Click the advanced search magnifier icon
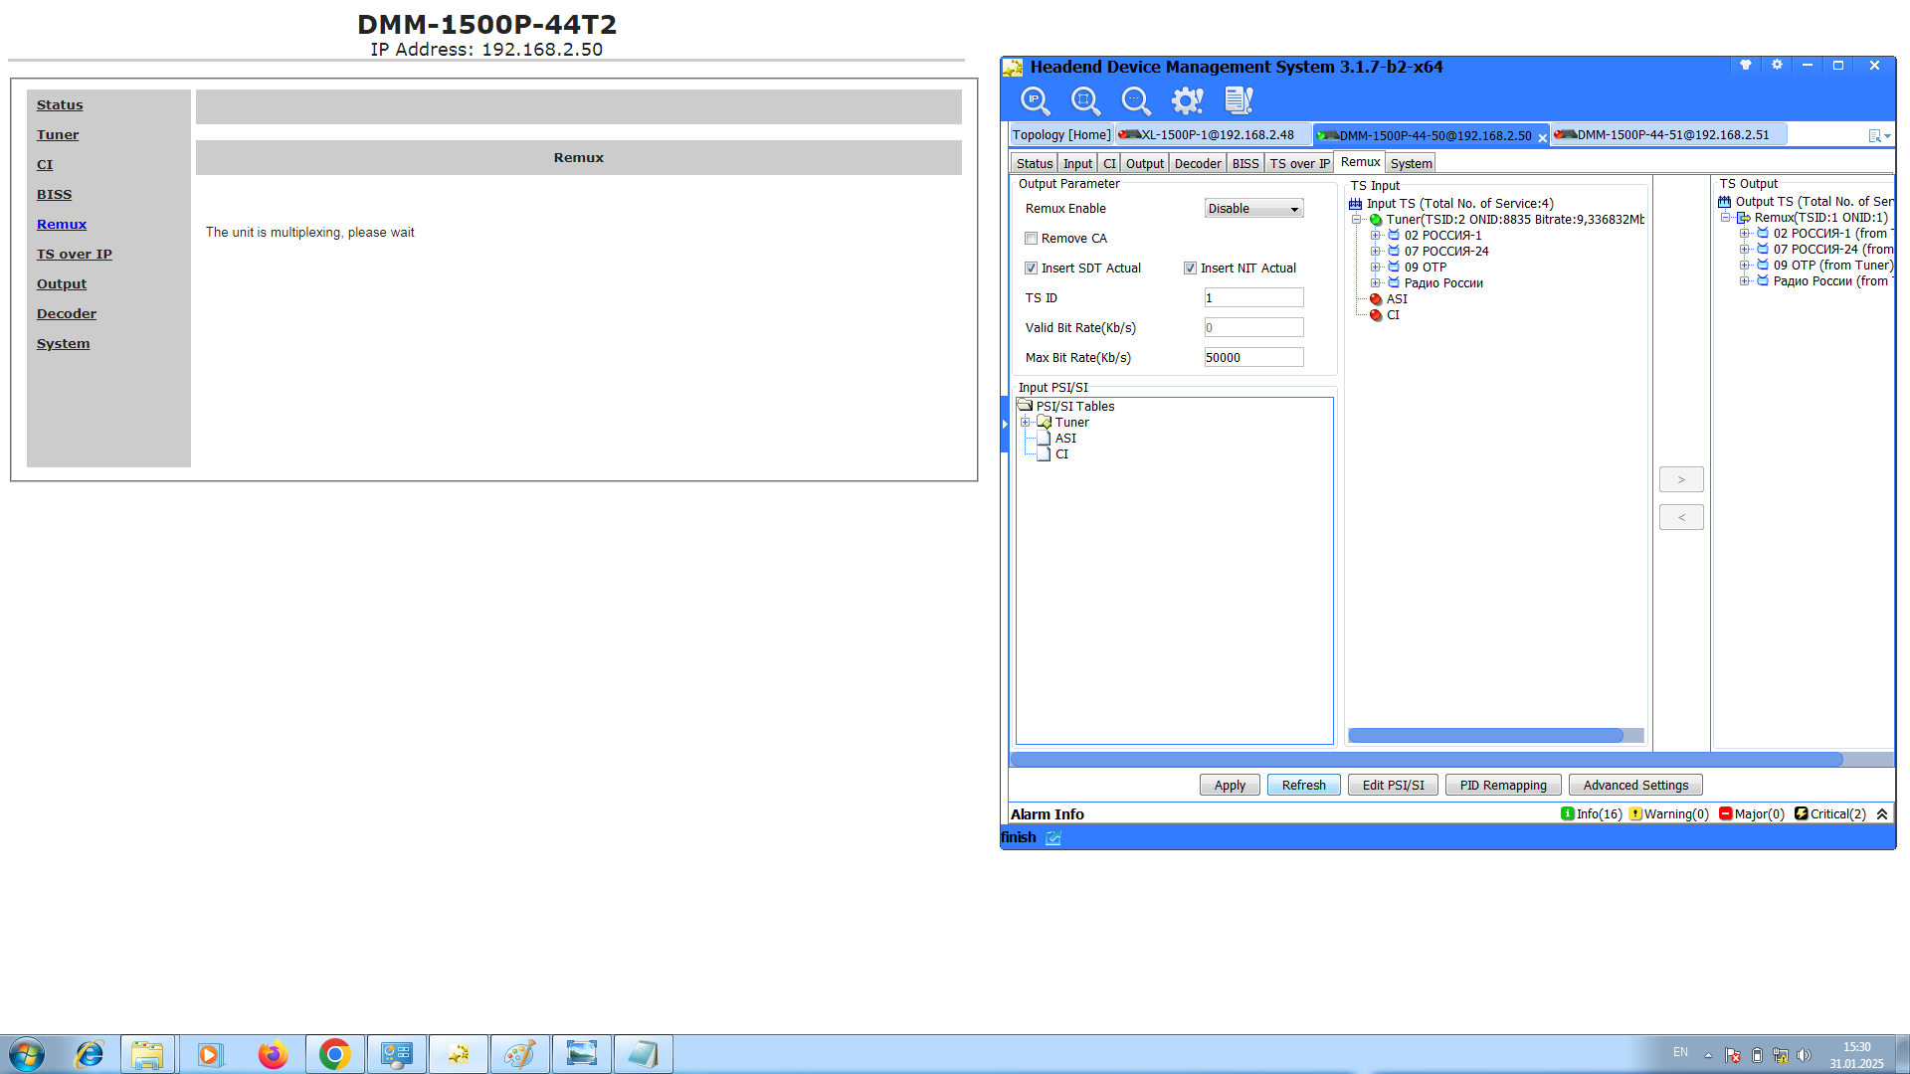 (x=1136, y=100)
